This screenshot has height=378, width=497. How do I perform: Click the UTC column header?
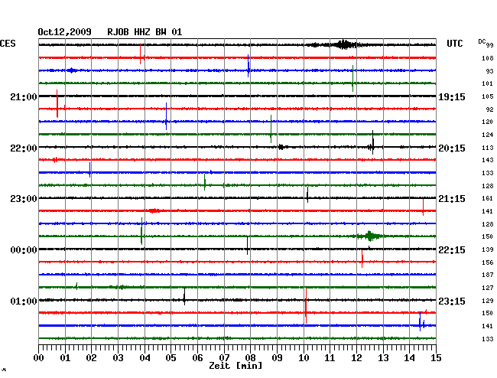tap(455, 44)
